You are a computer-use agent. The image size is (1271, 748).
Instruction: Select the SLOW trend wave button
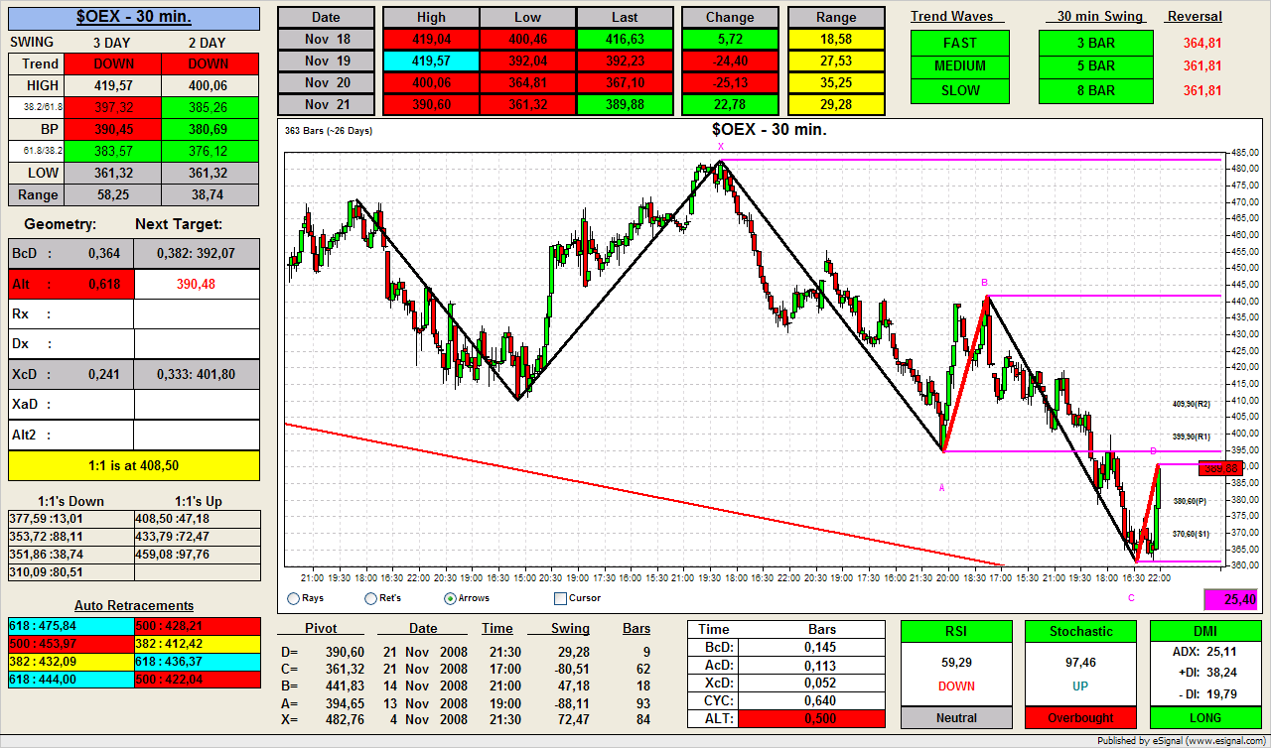(x=959, y=90)
